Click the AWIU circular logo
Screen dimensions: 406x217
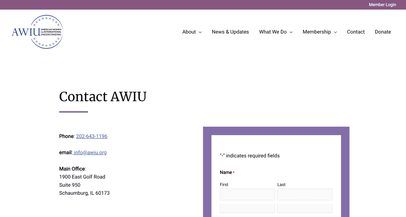pyautogui.click(x=37, y=31)
